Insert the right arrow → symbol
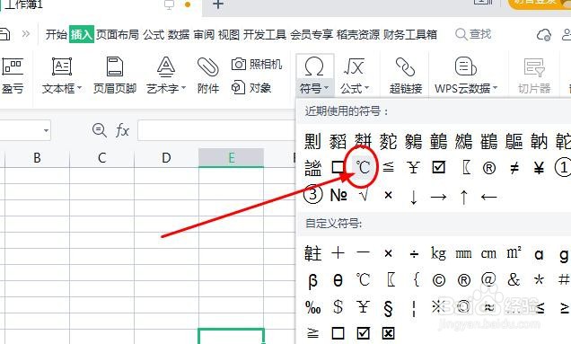This screenshot has height=344, width=571. click(438, 197)
